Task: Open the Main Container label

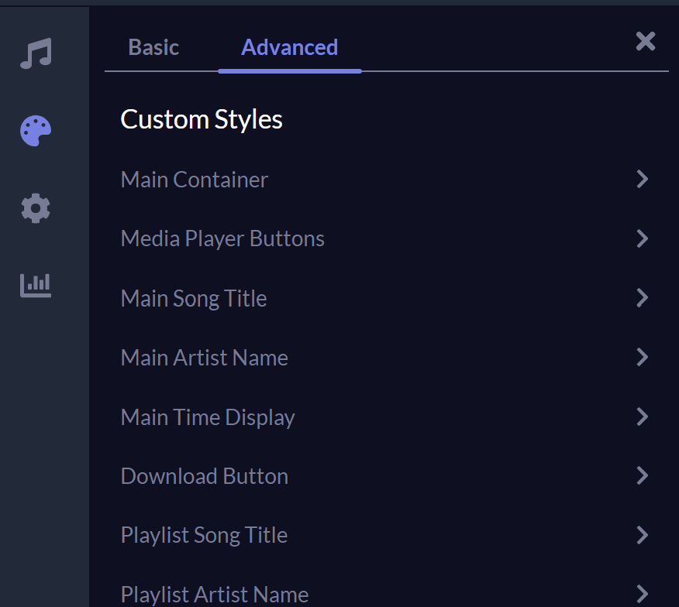Action: (x=195, y=180)
